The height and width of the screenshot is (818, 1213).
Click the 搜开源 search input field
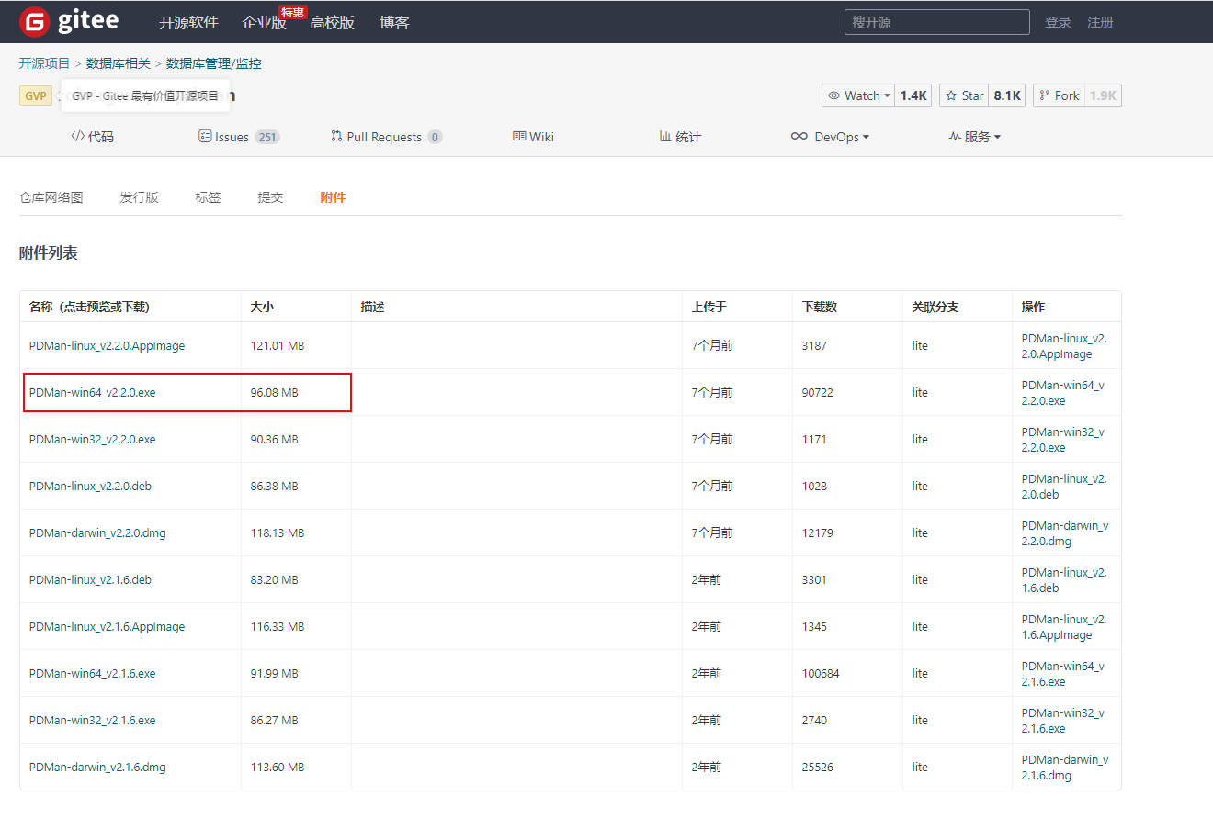(936, 21)
